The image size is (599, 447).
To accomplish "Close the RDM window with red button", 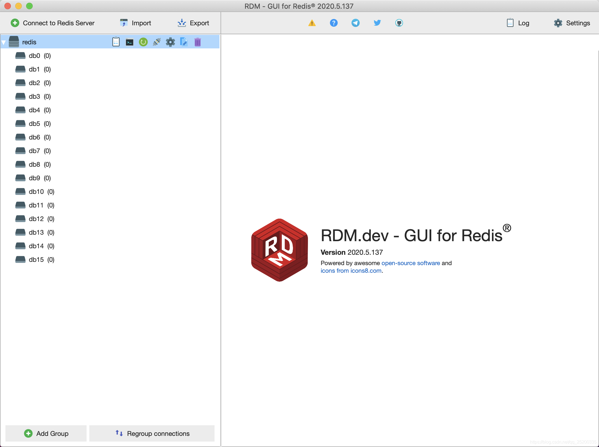I will (x=8, y=6).
